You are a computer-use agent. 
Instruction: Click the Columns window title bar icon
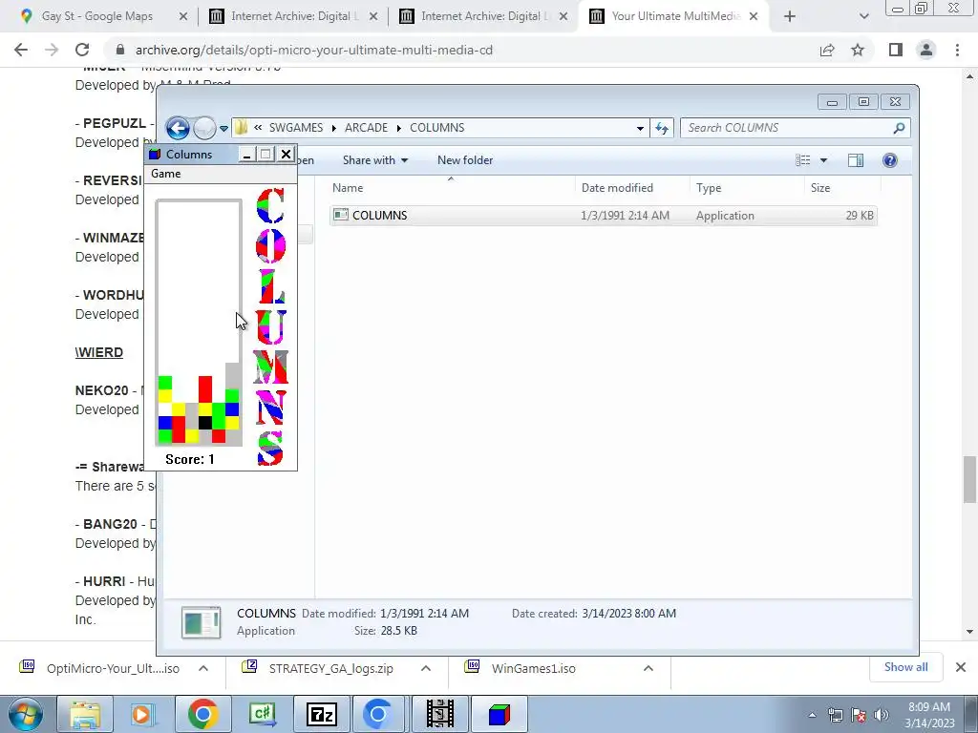tap(155, 154)
